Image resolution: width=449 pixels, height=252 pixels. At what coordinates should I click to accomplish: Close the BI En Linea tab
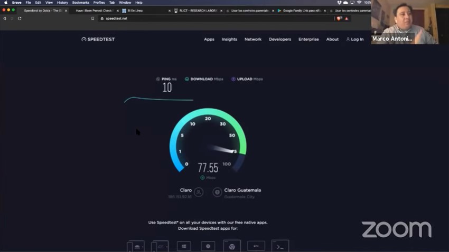tap(170, 11)
